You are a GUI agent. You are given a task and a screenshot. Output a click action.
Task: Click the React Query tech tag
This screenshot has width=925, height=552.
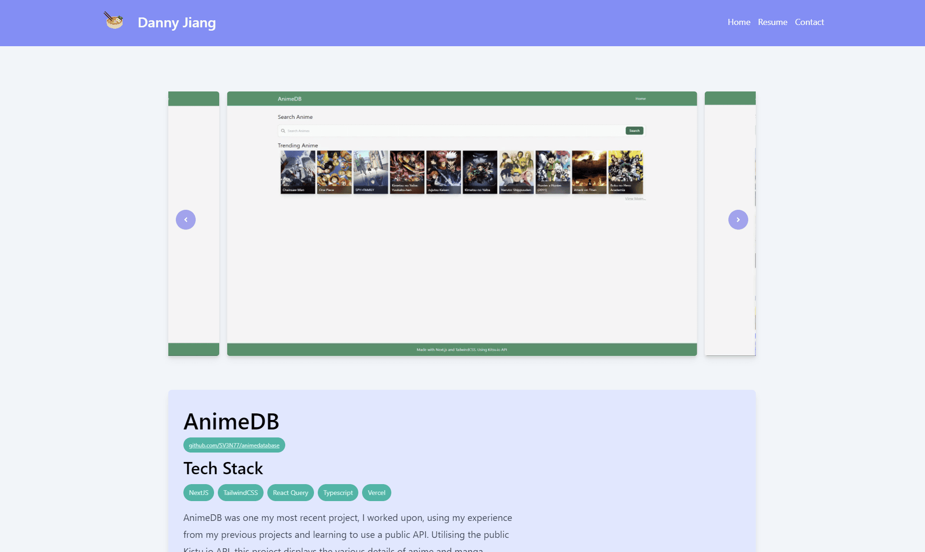click(x=290, y=493)
